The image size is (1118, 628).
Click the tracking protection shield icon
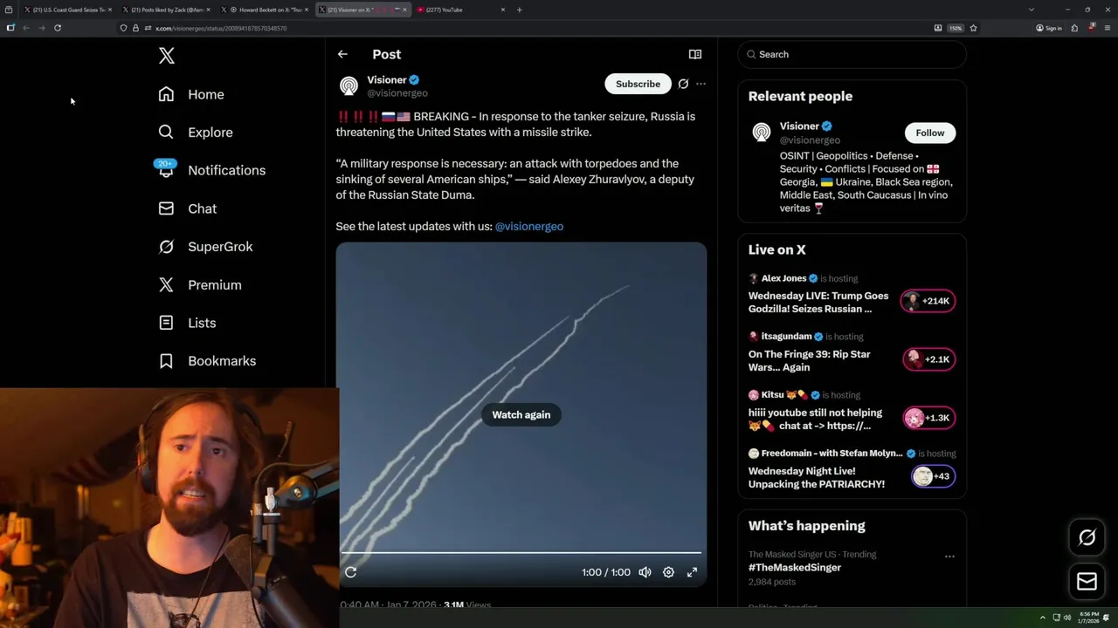(x=124, y=28)
